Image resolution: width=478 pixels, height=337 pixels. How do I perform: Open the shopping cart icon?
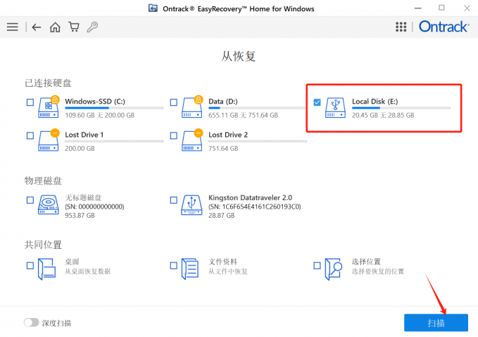tap(74, 27)
